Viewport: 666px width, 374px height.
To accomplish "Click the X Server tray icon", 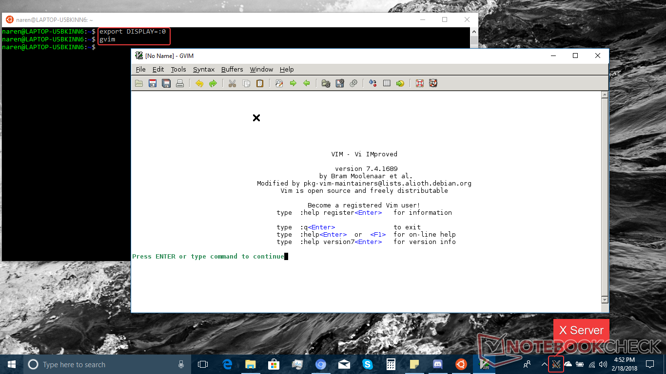I will click(x=556, y=364).
